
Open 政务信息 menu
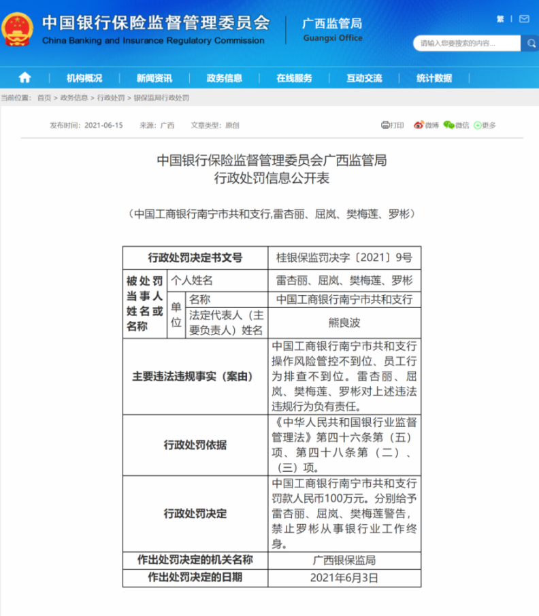pyautogui.click(x=224, y=78)
